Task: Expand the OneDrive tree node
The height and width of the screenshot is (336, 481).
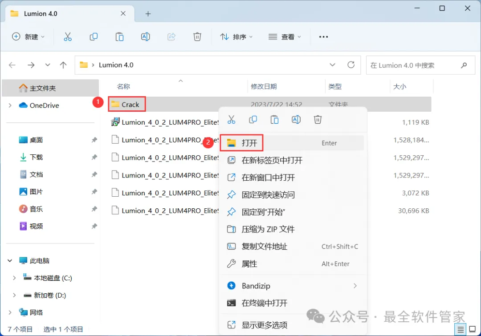Action: [10, 105]
